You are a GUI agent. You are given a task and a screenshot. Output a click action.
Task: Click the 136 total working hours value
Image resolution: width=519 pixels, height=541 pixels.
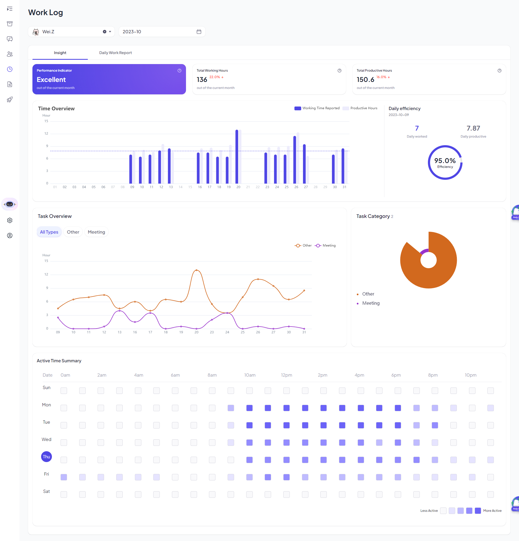click(202, 80)
